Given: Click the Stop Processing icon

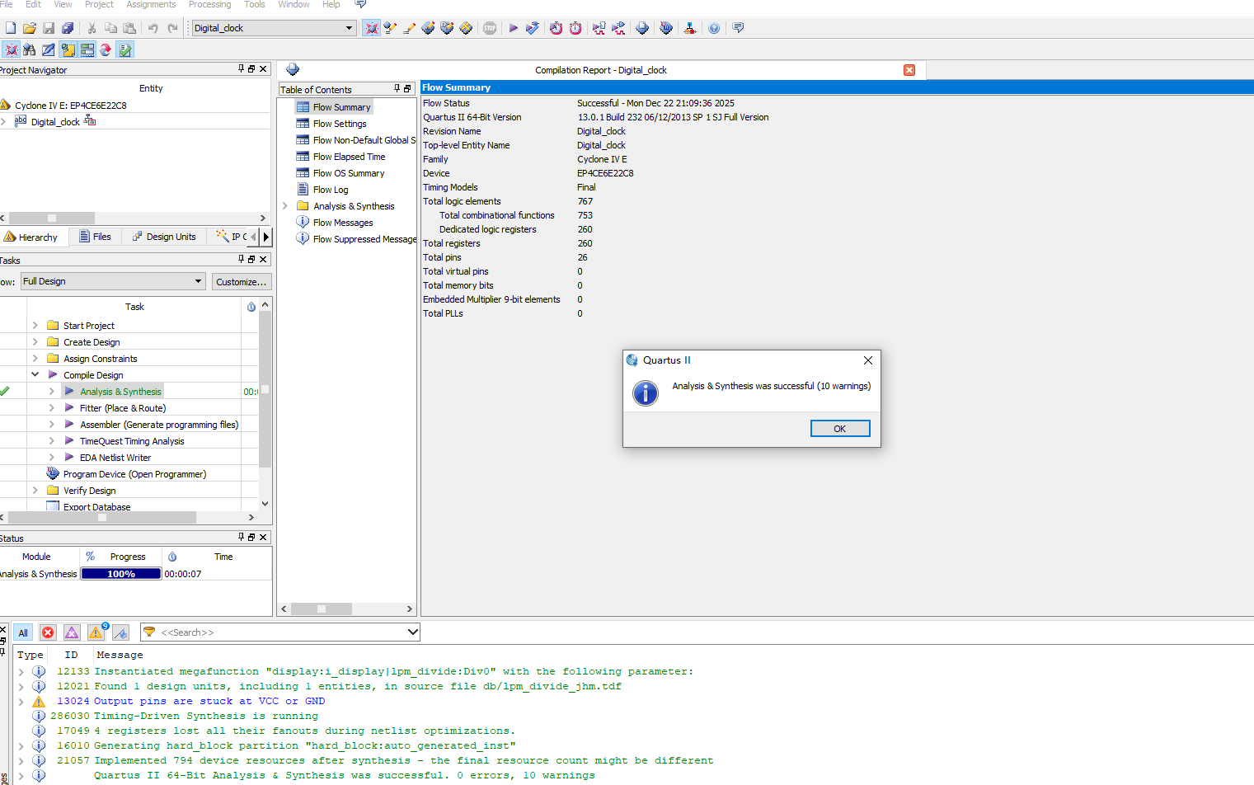Looking at the screenshot, I should point(490,28).
